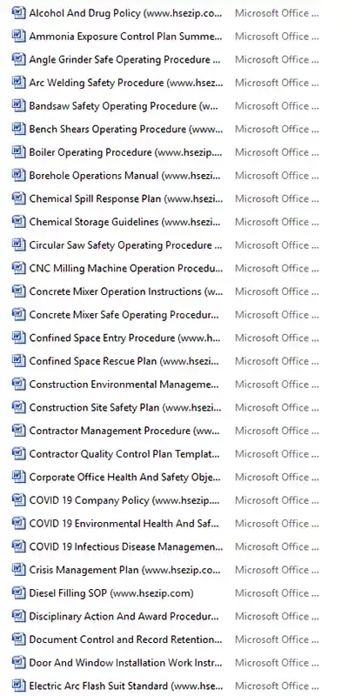Click Microsoft Office type for Diesel Filling SOP
The image size is (348, 696).
tap(277, 592)
